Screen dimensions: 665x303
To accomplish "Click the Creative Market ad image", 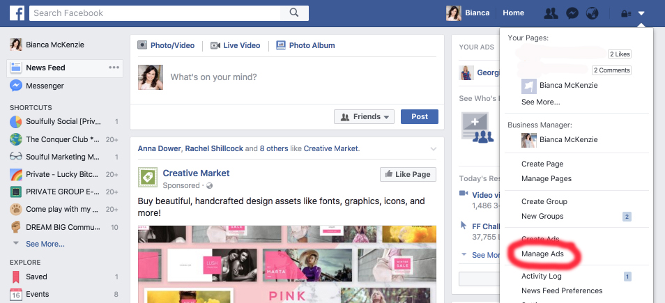I will (287, 264).
